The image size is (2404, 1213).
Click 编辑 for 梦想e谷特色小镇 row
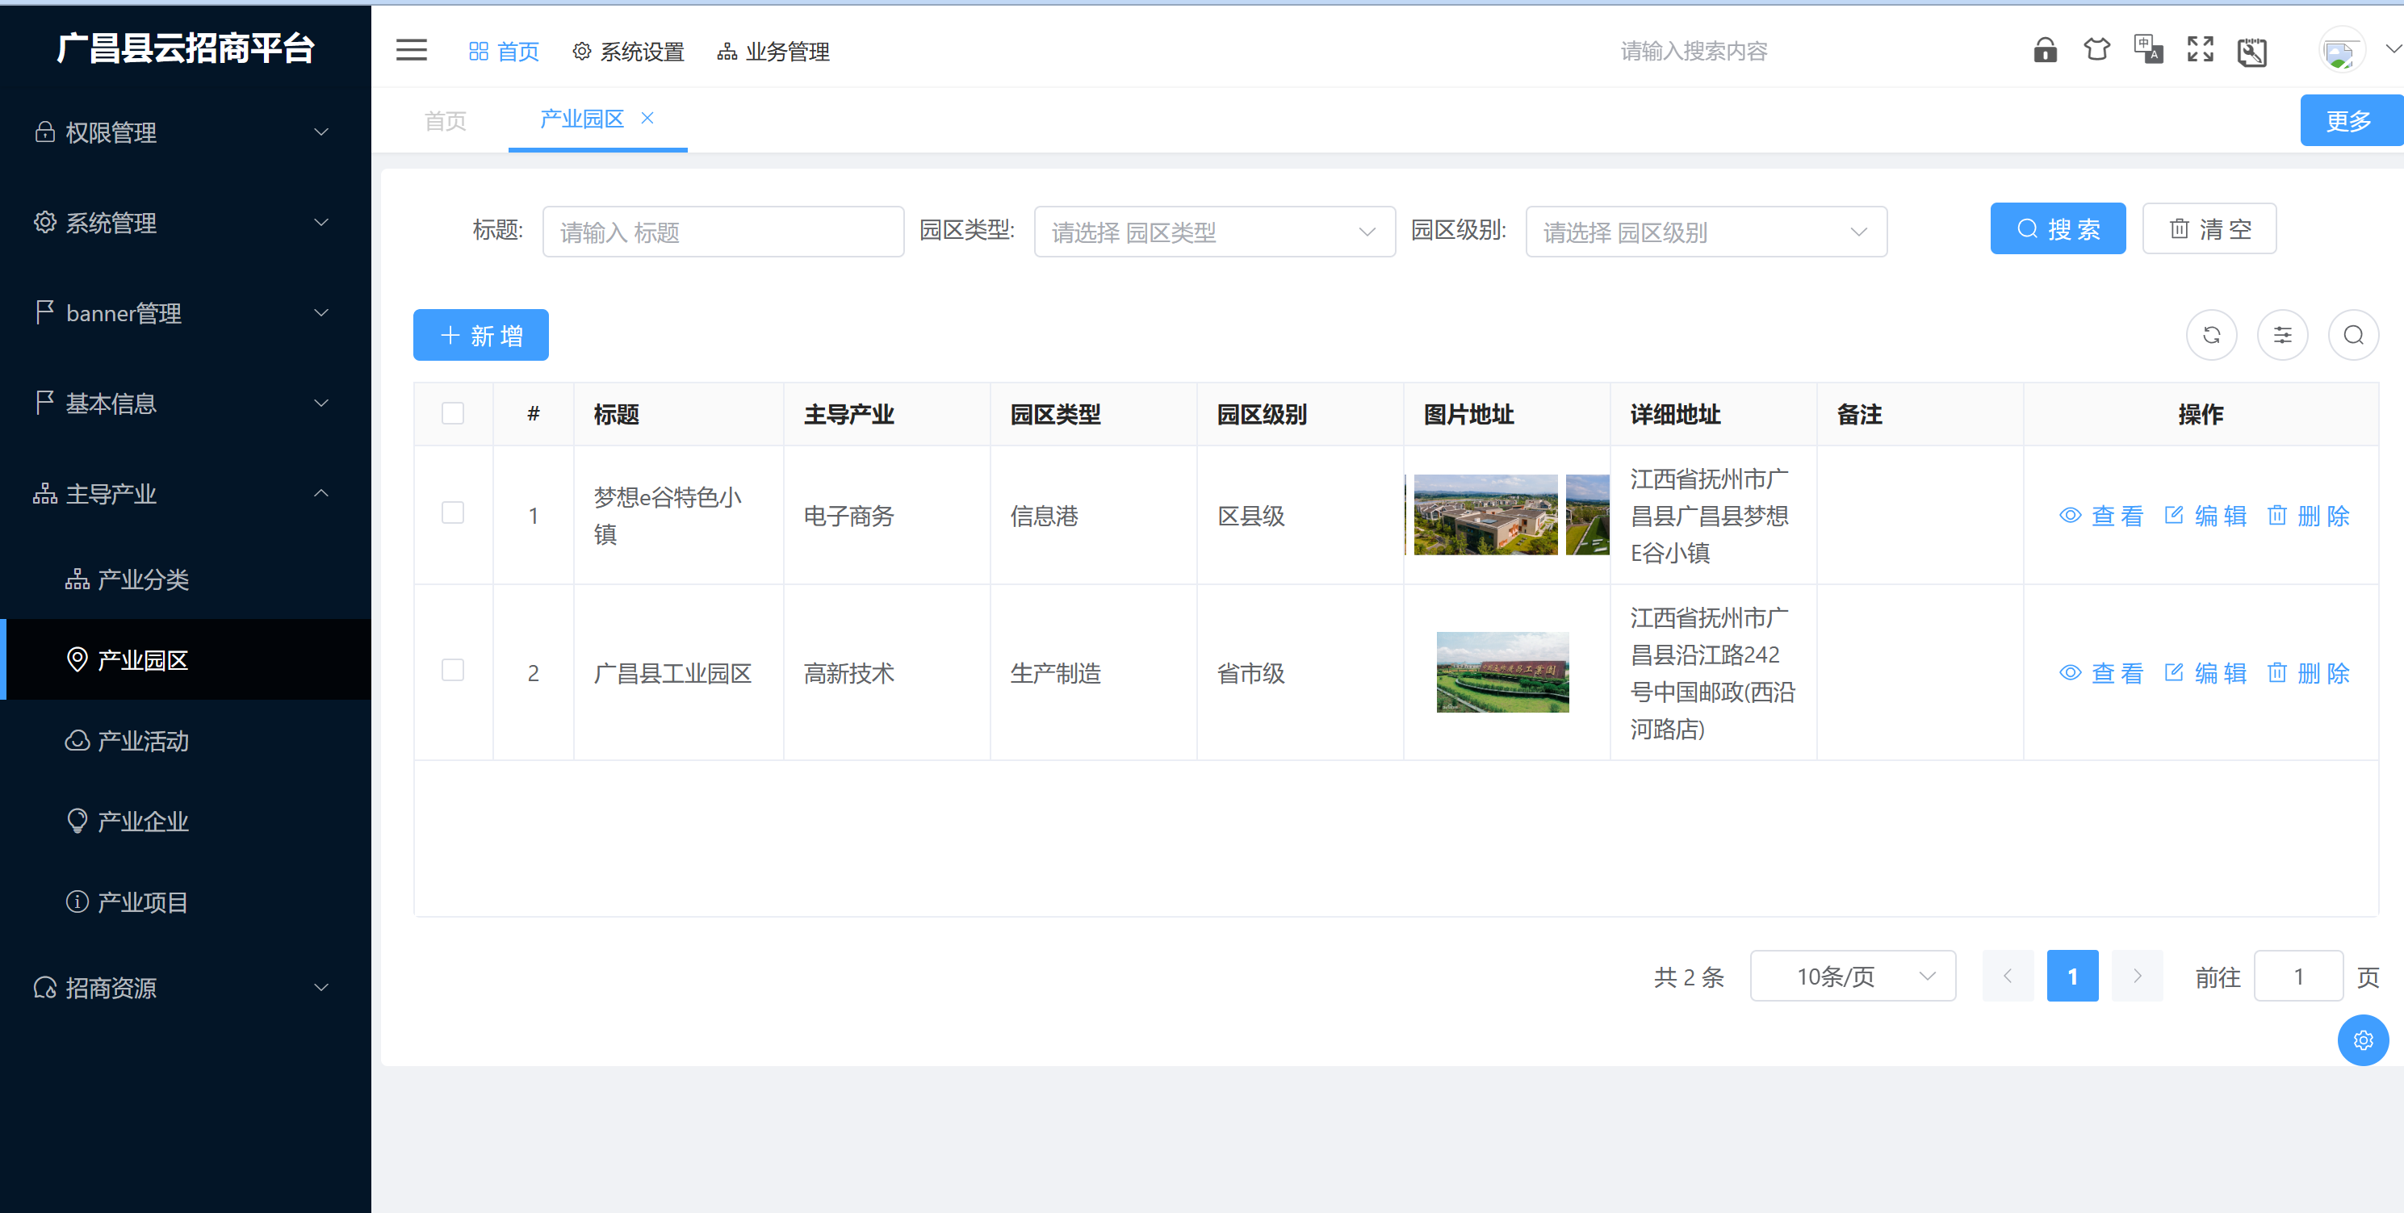(2205, 516)
